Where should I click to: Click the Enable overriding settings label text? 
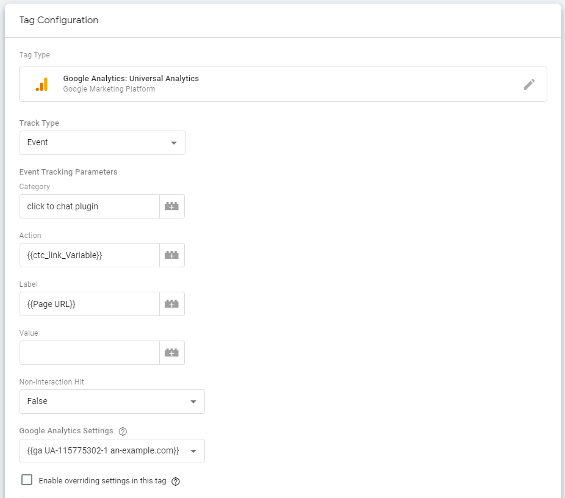(x=103, y=481)
